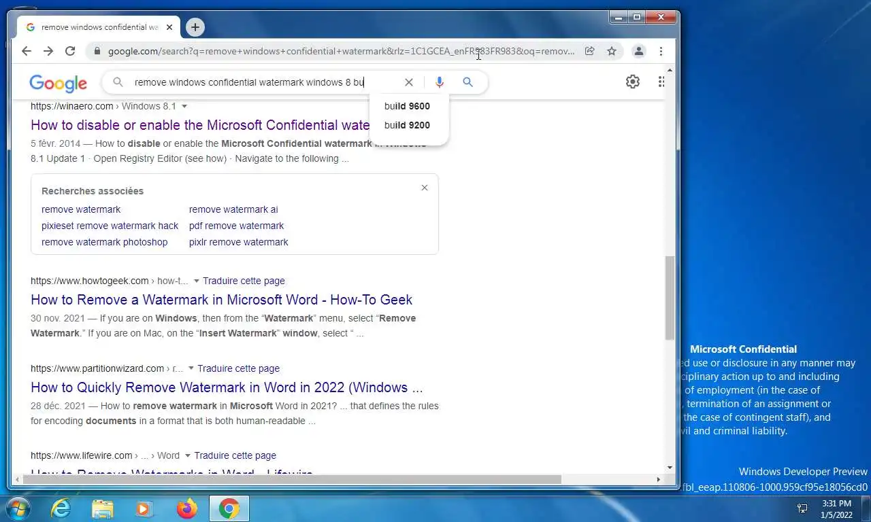This screenshot has width=871, height=522.
Task: Click the scroll-down arrow of vertical scrollbar
Action: pos(670,468)
